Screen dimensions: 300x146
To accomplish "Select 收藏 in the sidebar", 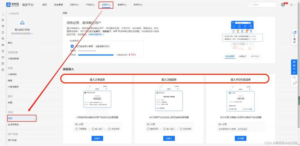I will tap(10, 102).
